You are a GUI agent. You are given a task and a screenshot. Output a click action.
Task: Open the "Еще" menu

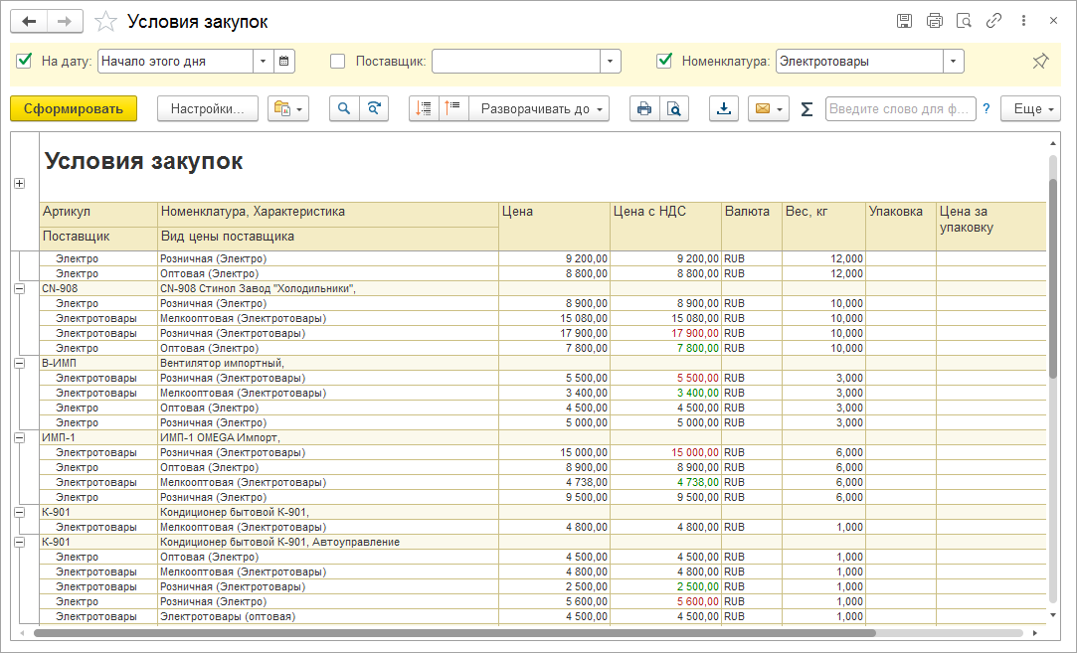(1030, 109)
